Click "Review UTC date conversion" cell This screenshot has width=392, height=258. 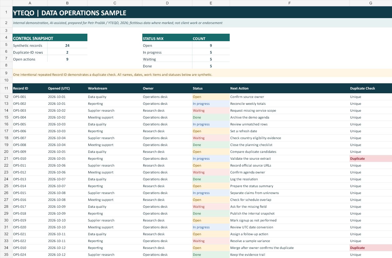[x=290, y=227]
